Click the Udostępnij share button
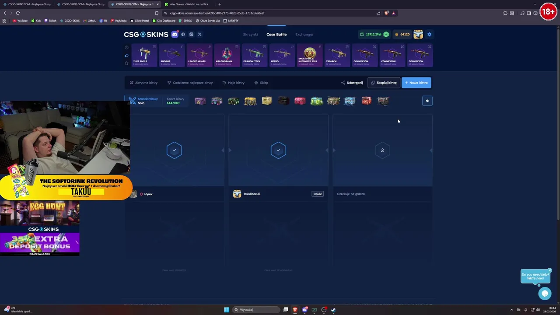The image size is (560, 315). pyautogui.click(x=352, y=83)
